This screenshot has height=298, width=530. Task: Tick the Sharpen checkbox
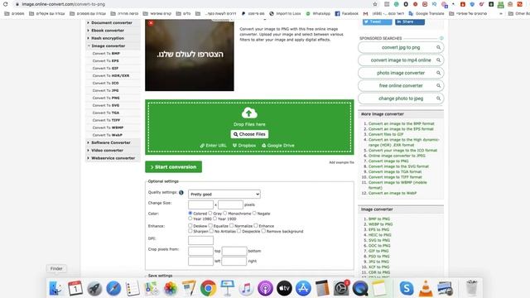[190, 231]
